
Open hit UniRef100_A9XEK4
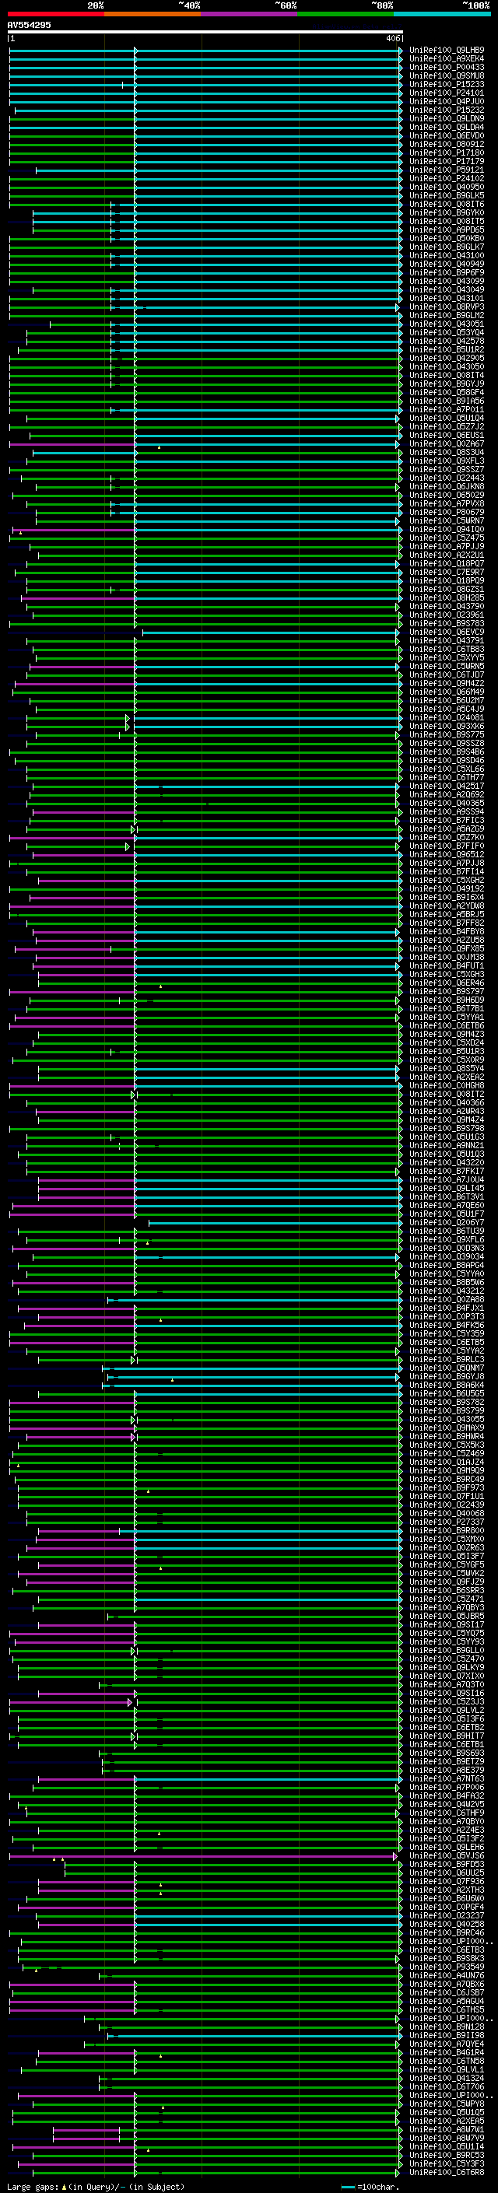click(447, 59)
